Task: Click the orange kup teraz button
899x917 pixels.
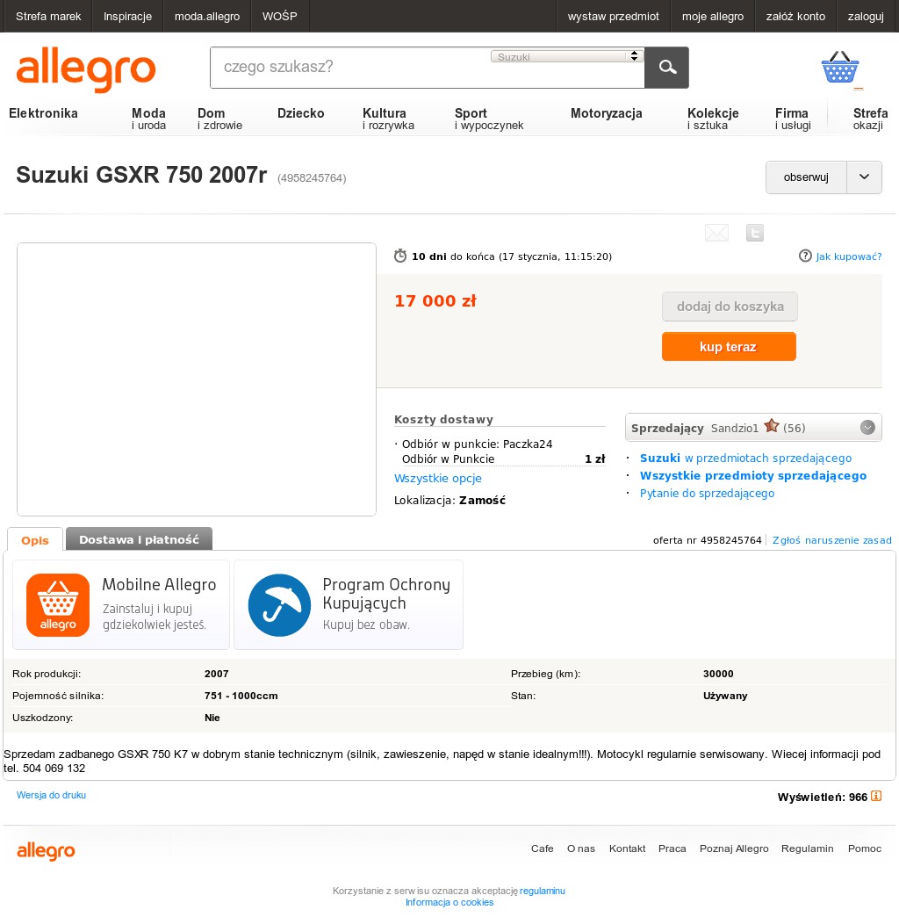Action: (729, 347)
